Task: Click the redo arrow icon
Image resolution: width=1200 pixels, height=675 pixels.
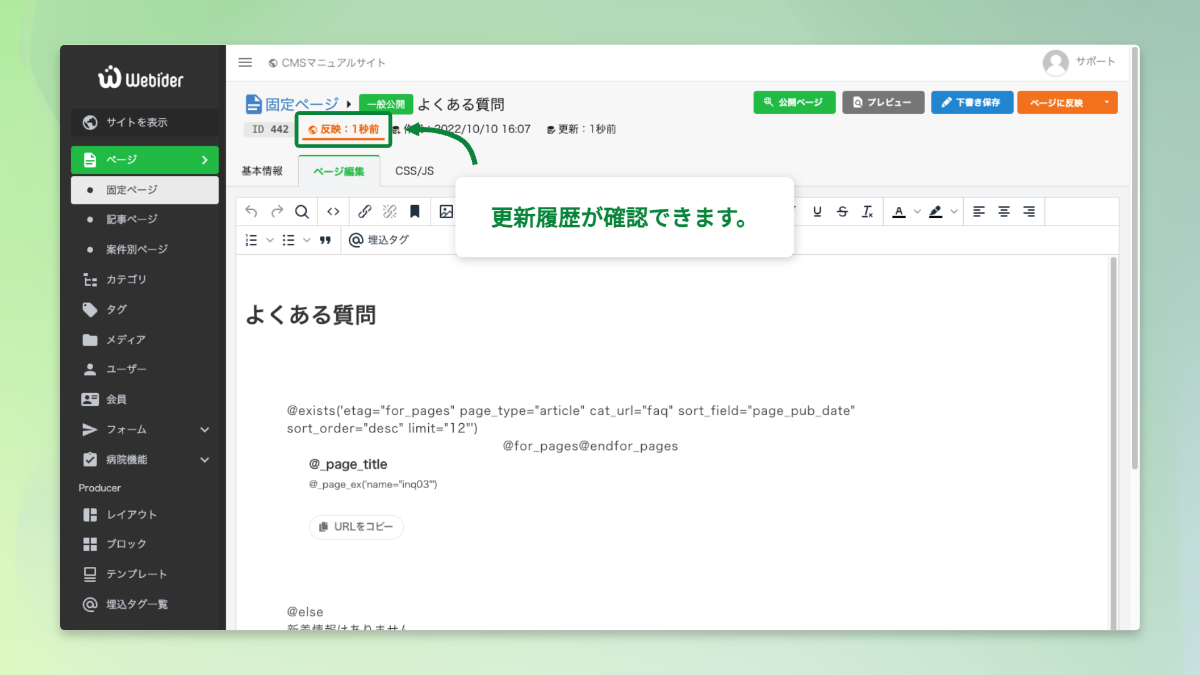Action: coord(277,212)
